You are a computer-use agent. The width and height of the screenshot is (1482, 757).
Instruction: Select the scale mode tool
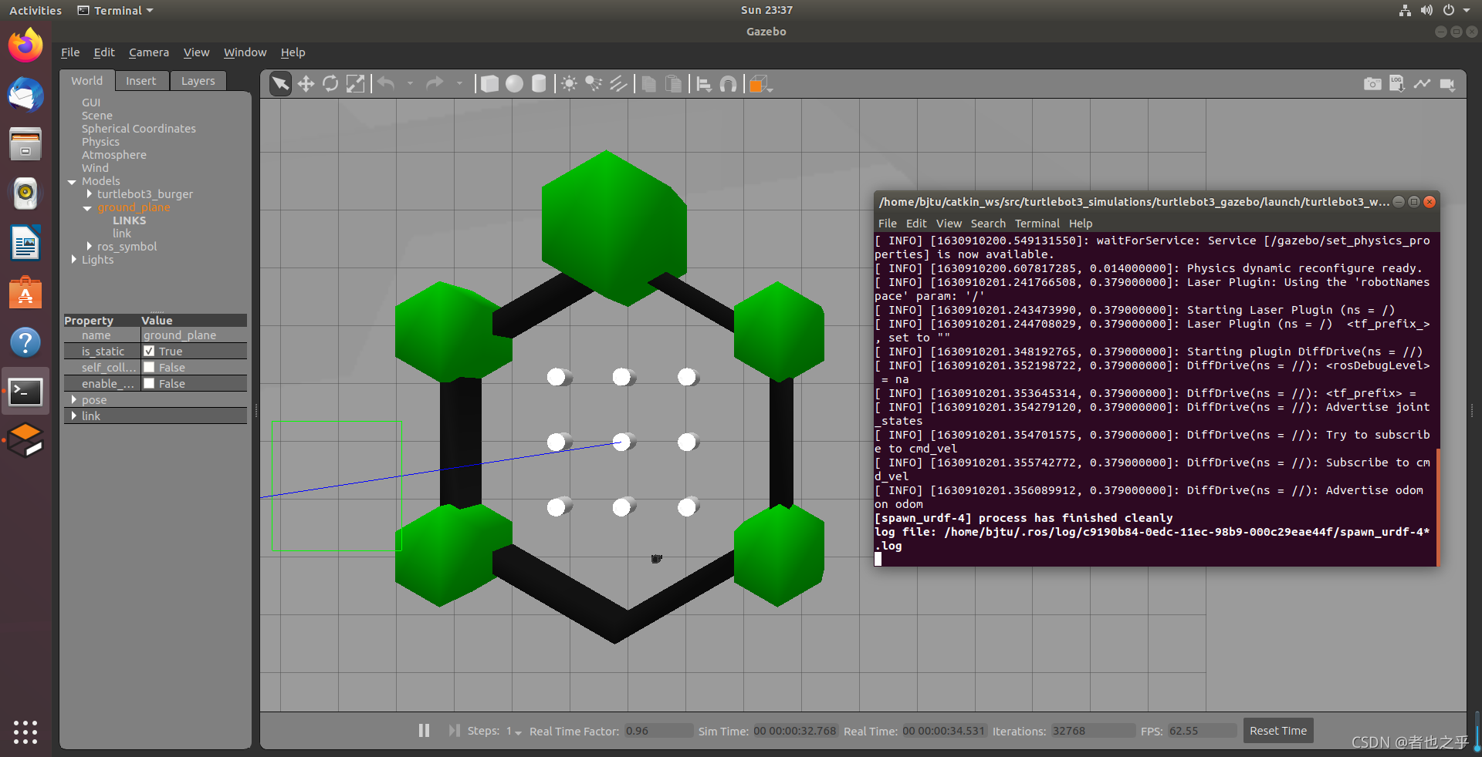355,83
